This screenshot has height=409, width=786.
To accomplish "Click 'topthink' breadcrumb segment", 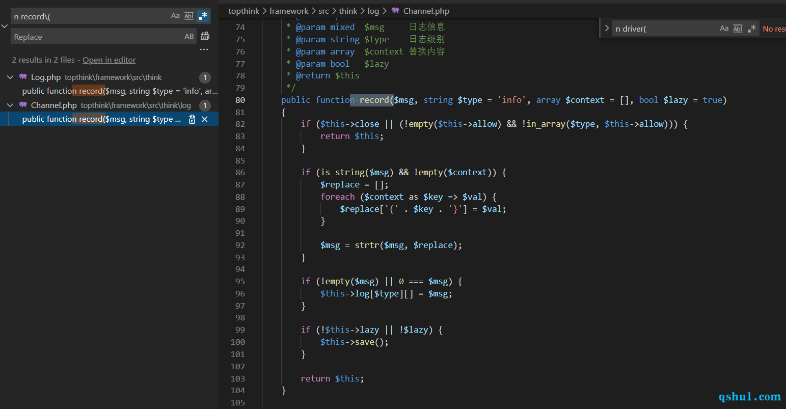I will [x=243, y=11].
